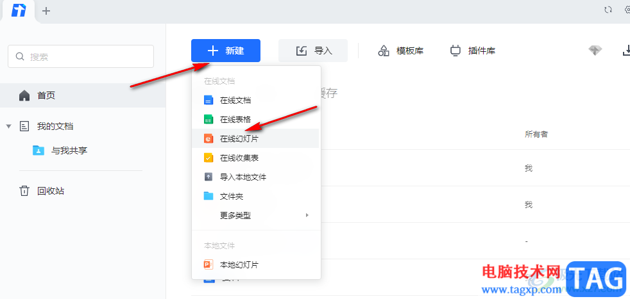Select 在线文档 menu entry
Viewport: 630px width, 299px height.
pos(256,101)
